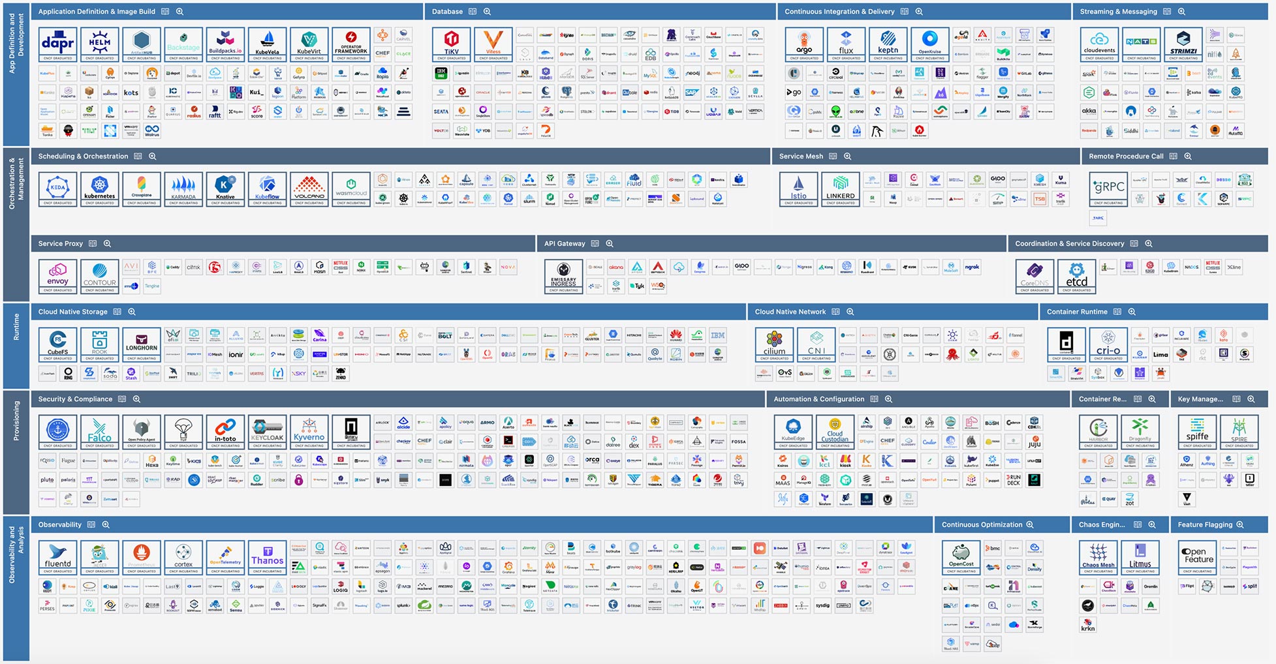The height and width of the screenshot is (664, 1276).
Task: Open the Emissary Ingress card
Action: point(564,277)
